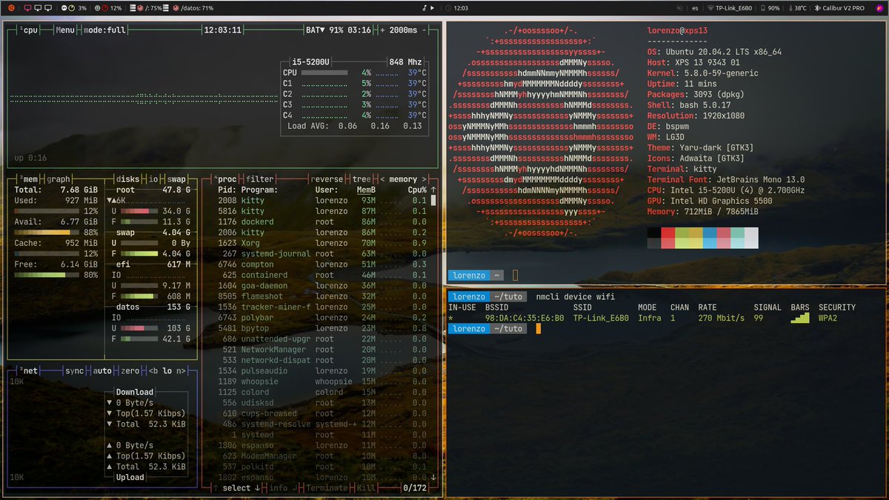889x500 pixels.
Task: Click the Calibur V2 PRO bluetooth indicator
Action: pyautogui.click(x=839, y=8)
